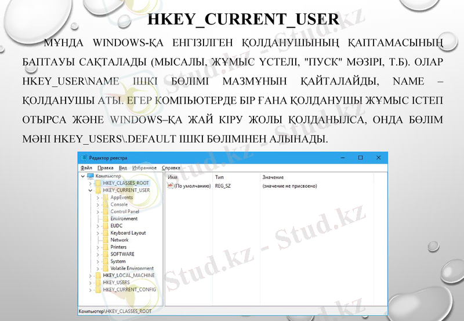The width and height of the screenshot is (464, 321).
Task: Select the HKEY_USERS key label
Action: pyautogui.click(x=117, y=283)
